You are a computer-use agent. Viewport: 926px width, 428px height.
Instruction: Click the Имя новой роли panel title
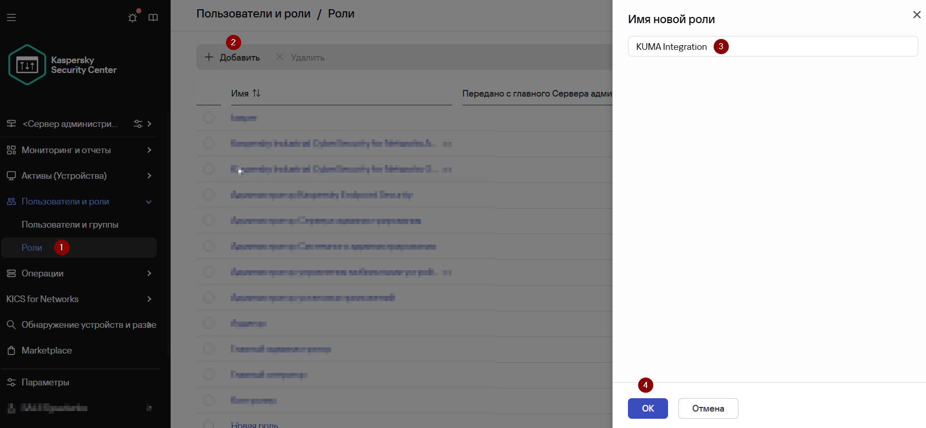(x=671, y=20)
